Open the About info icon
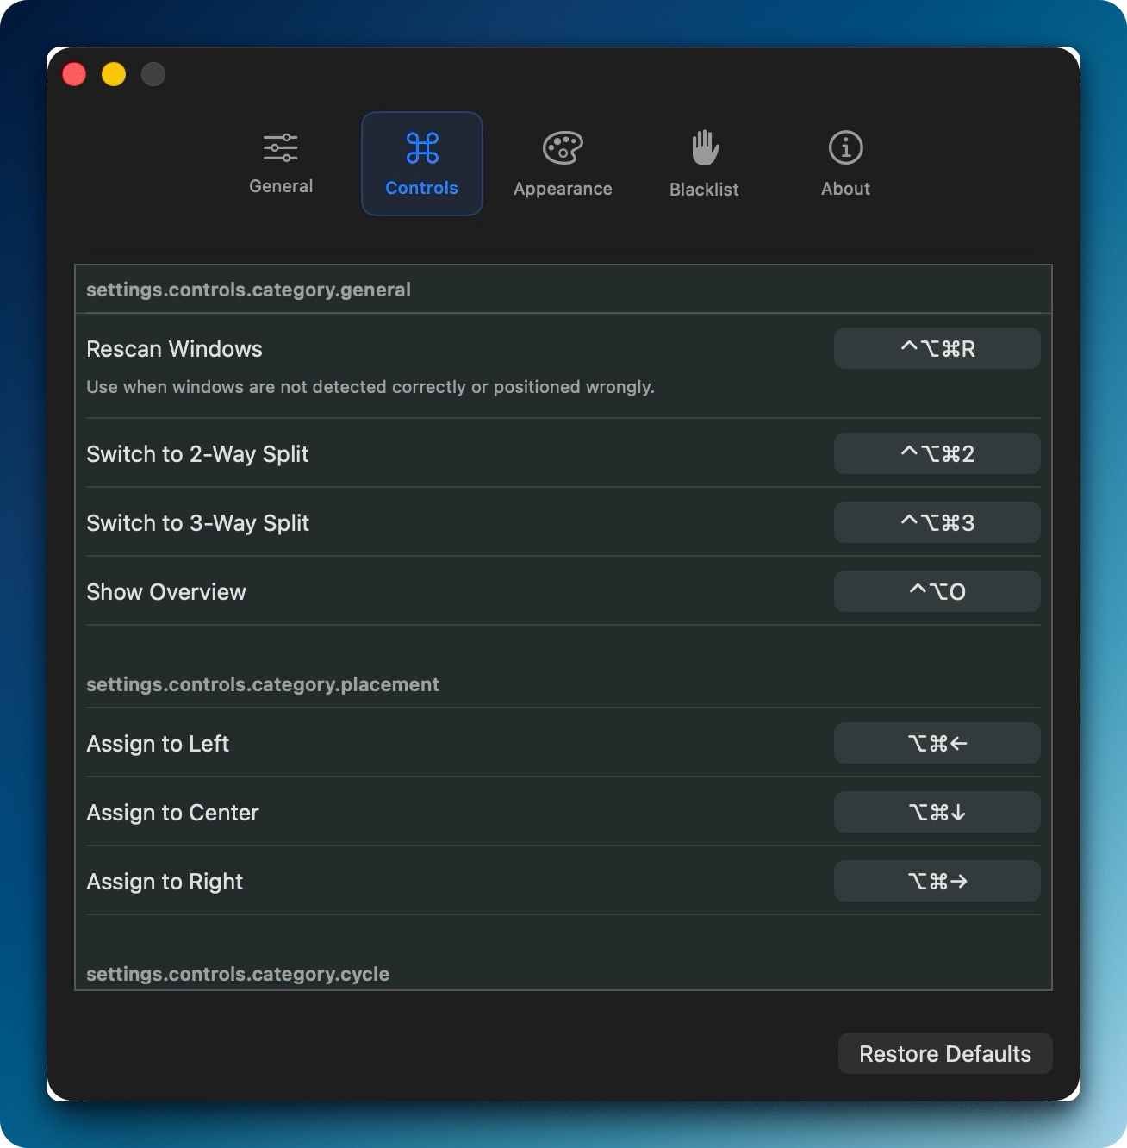1127x1148 pixels. click(x=845, y=147)
